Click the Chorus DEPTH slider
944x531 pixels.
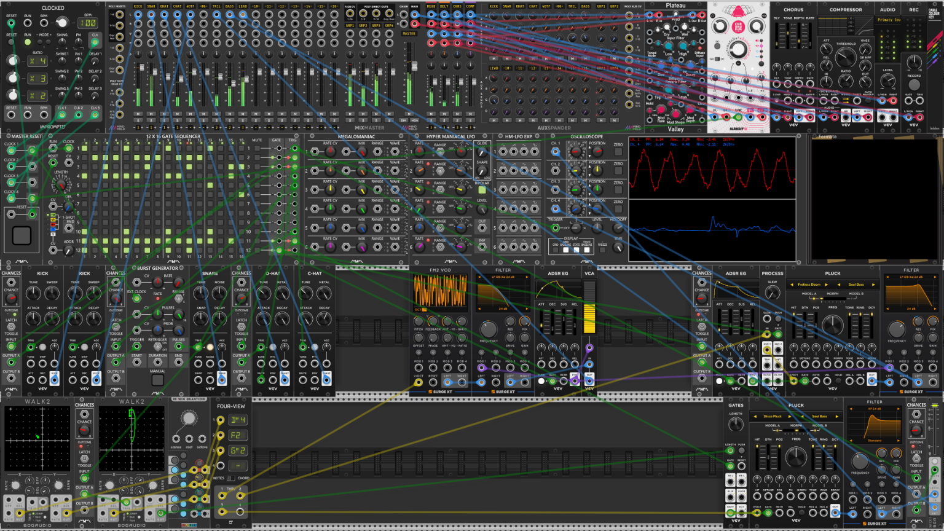pyautogui.click(x=799, y=37)
